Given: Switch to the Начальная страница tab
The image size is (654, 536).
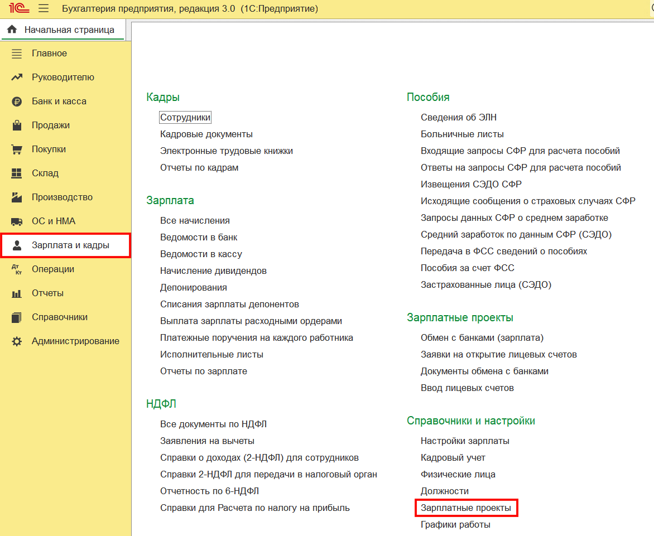Looking at the screenshot, I should coord(69,30).
